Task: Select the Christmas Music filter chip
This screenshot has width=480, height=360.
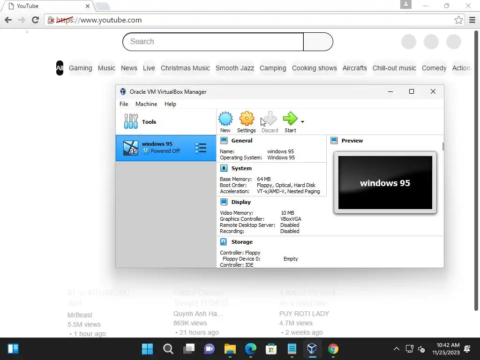Action: point(185,68)
